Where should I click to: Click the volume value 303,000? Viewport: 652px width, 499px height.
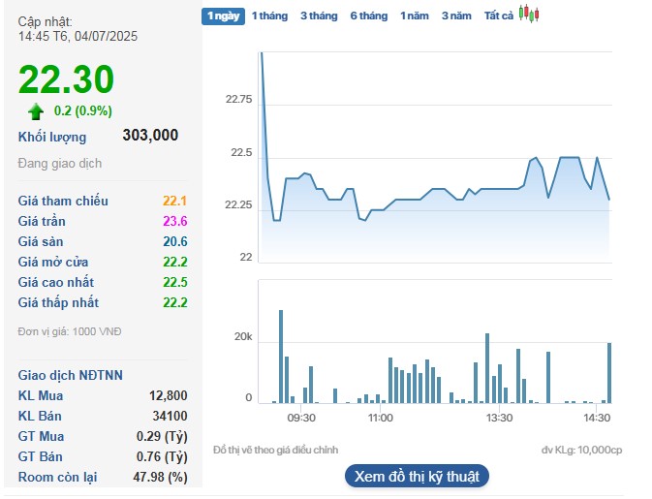point(150,136)
